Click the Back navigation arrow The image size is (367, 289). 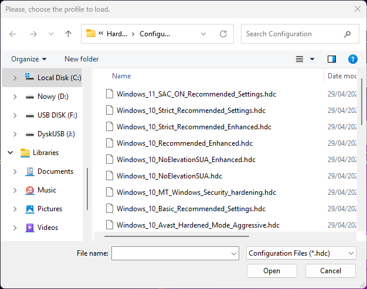coord(13,34)
